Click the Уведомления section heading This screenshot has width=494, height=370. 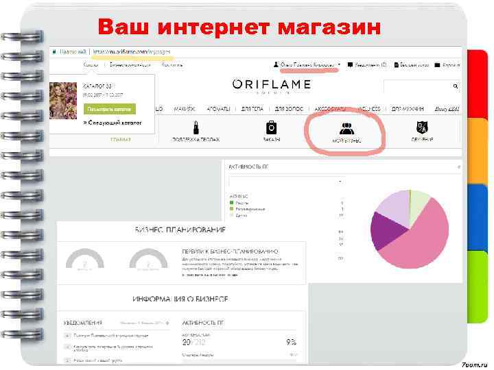click(x=83, y=323)
